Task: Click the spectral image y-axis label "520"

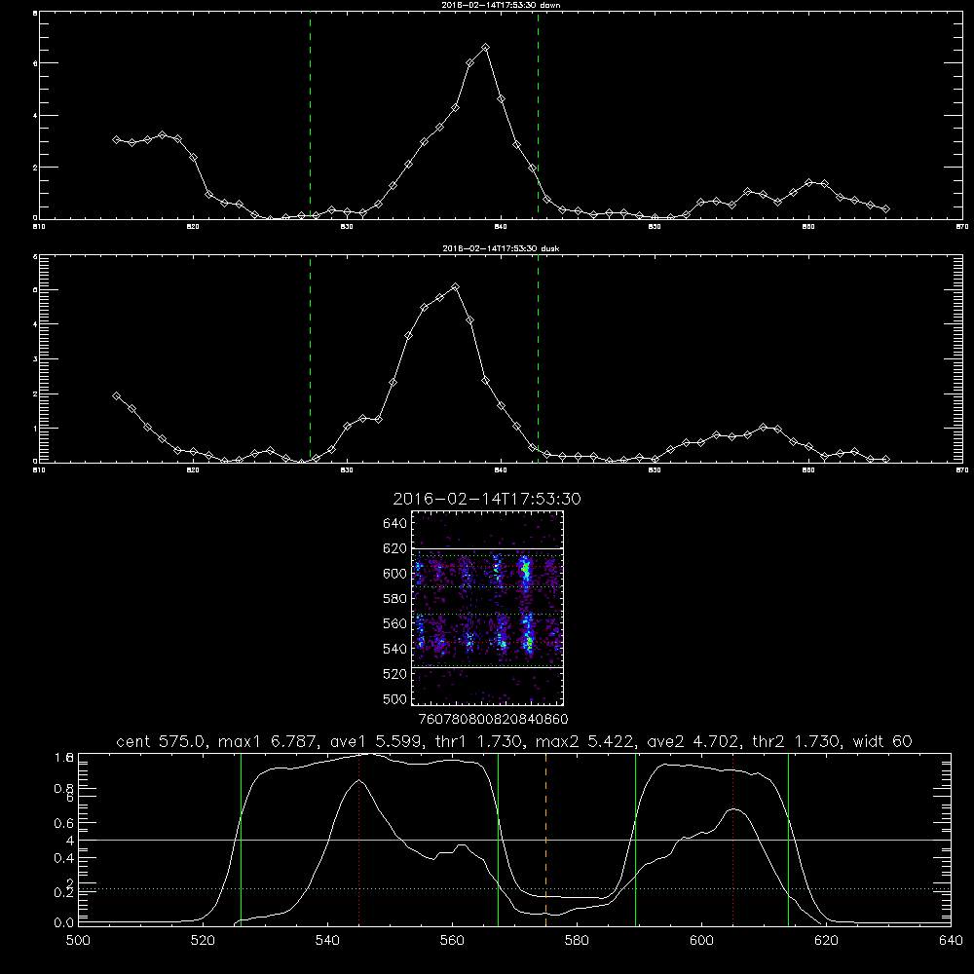Action: pos(394,674)
